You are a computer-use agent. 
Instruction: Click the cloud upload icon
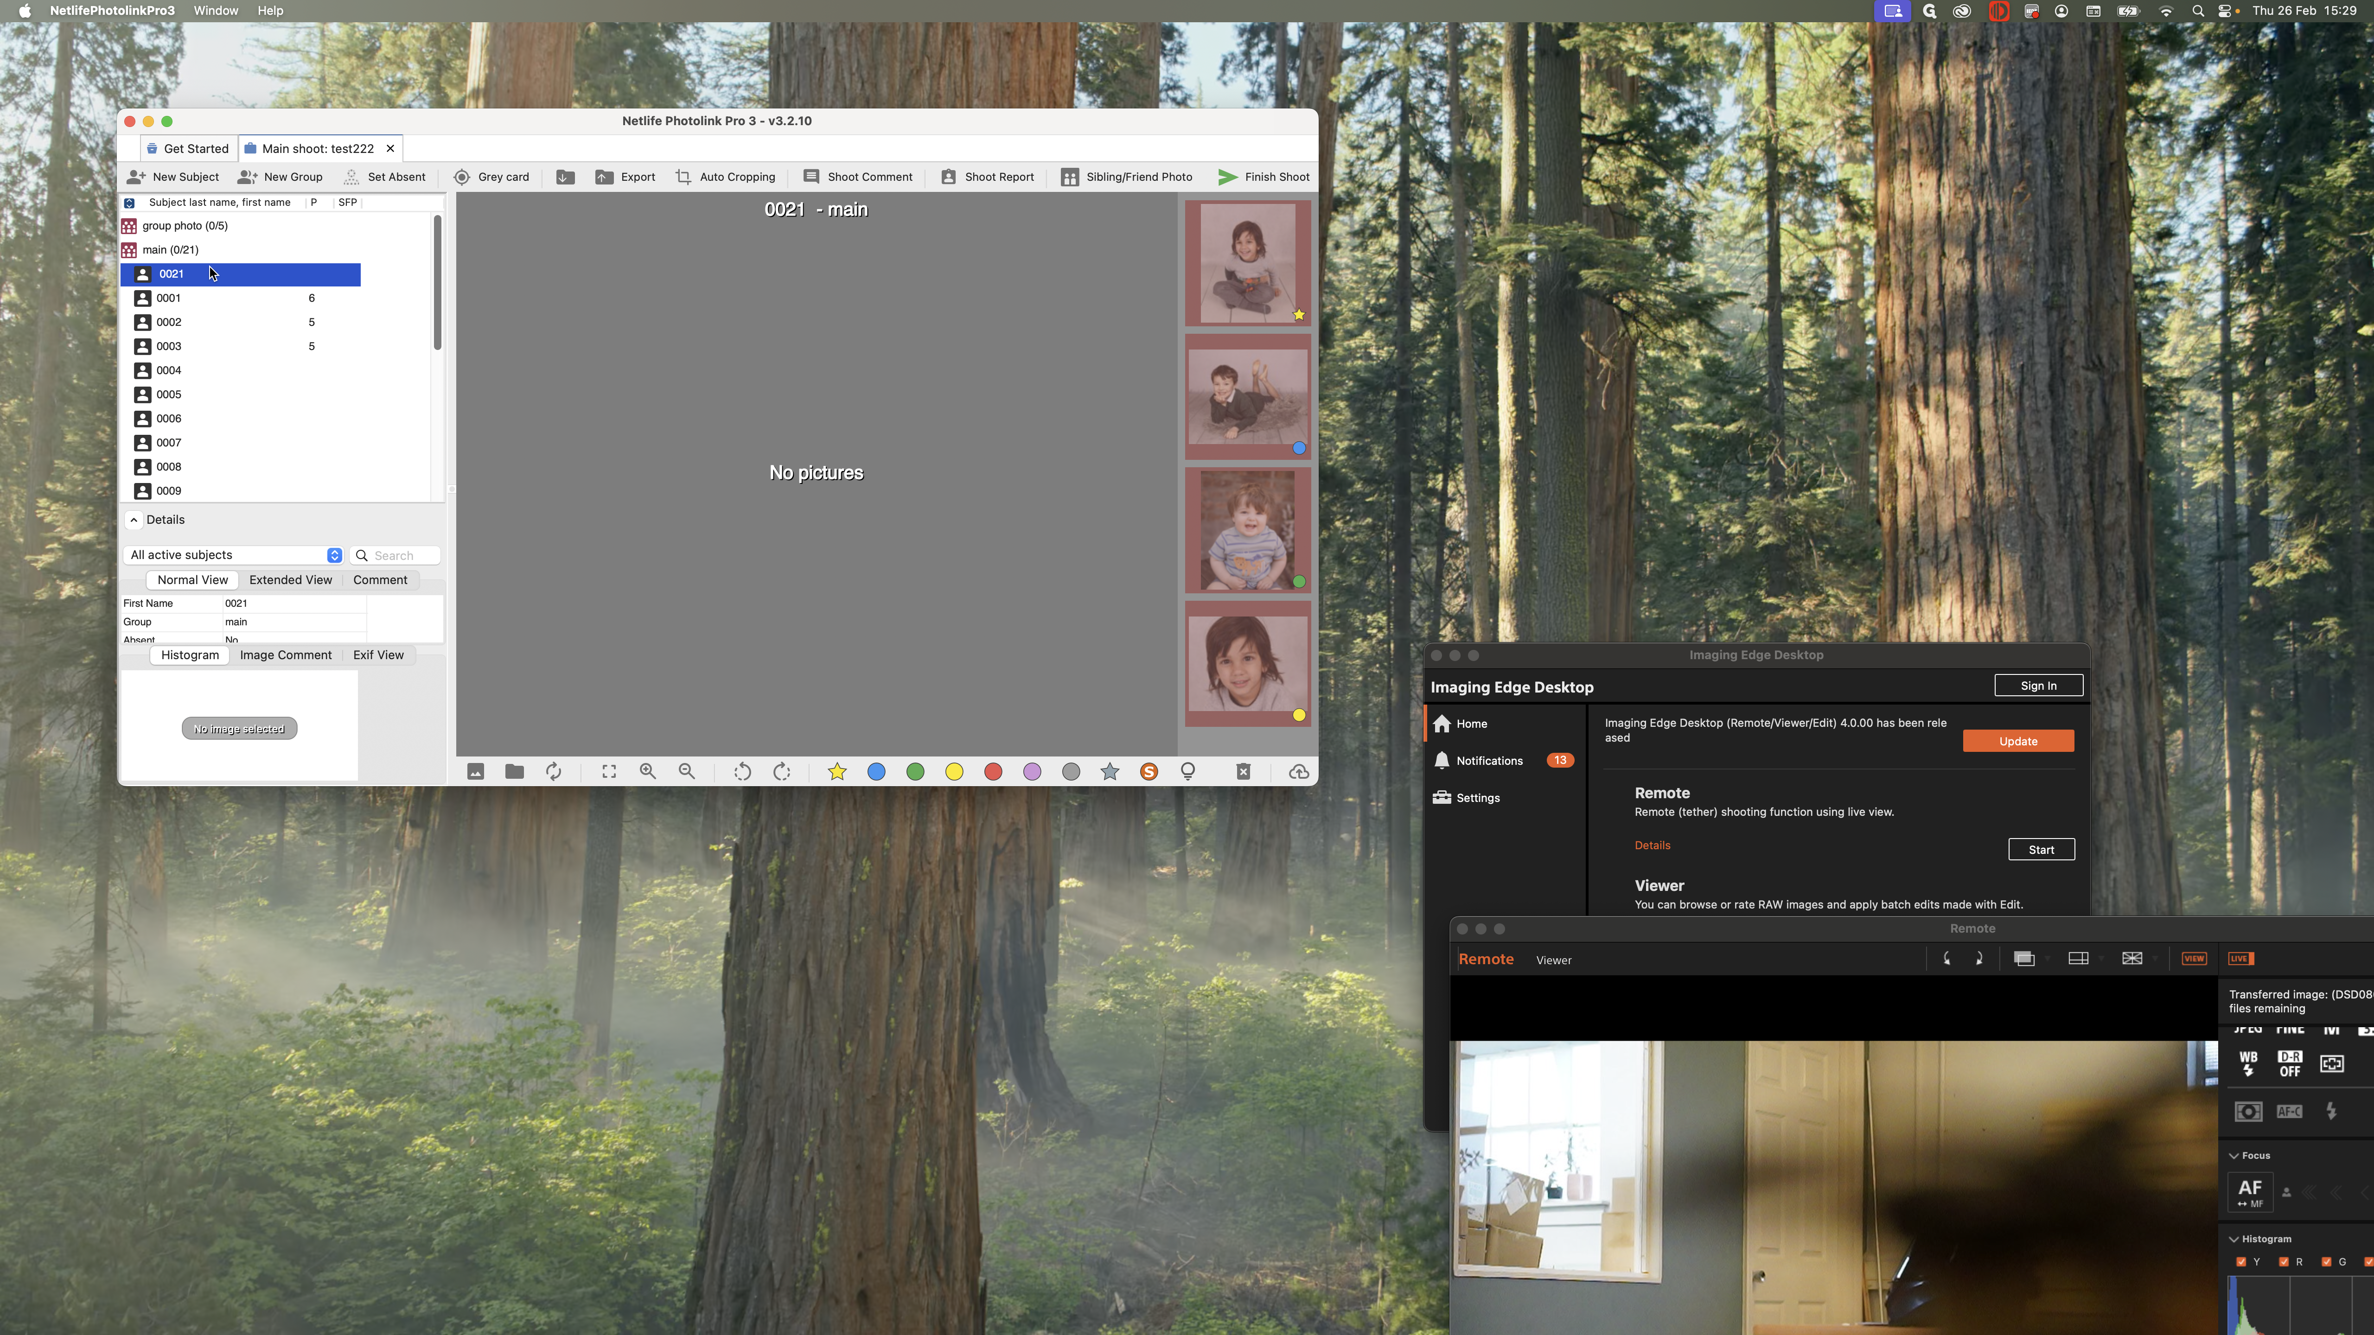pos(1298,772)
